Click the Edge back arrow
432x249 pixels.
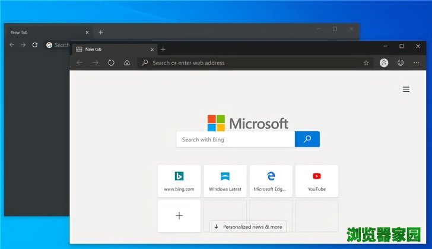click(x=80, y=63)
